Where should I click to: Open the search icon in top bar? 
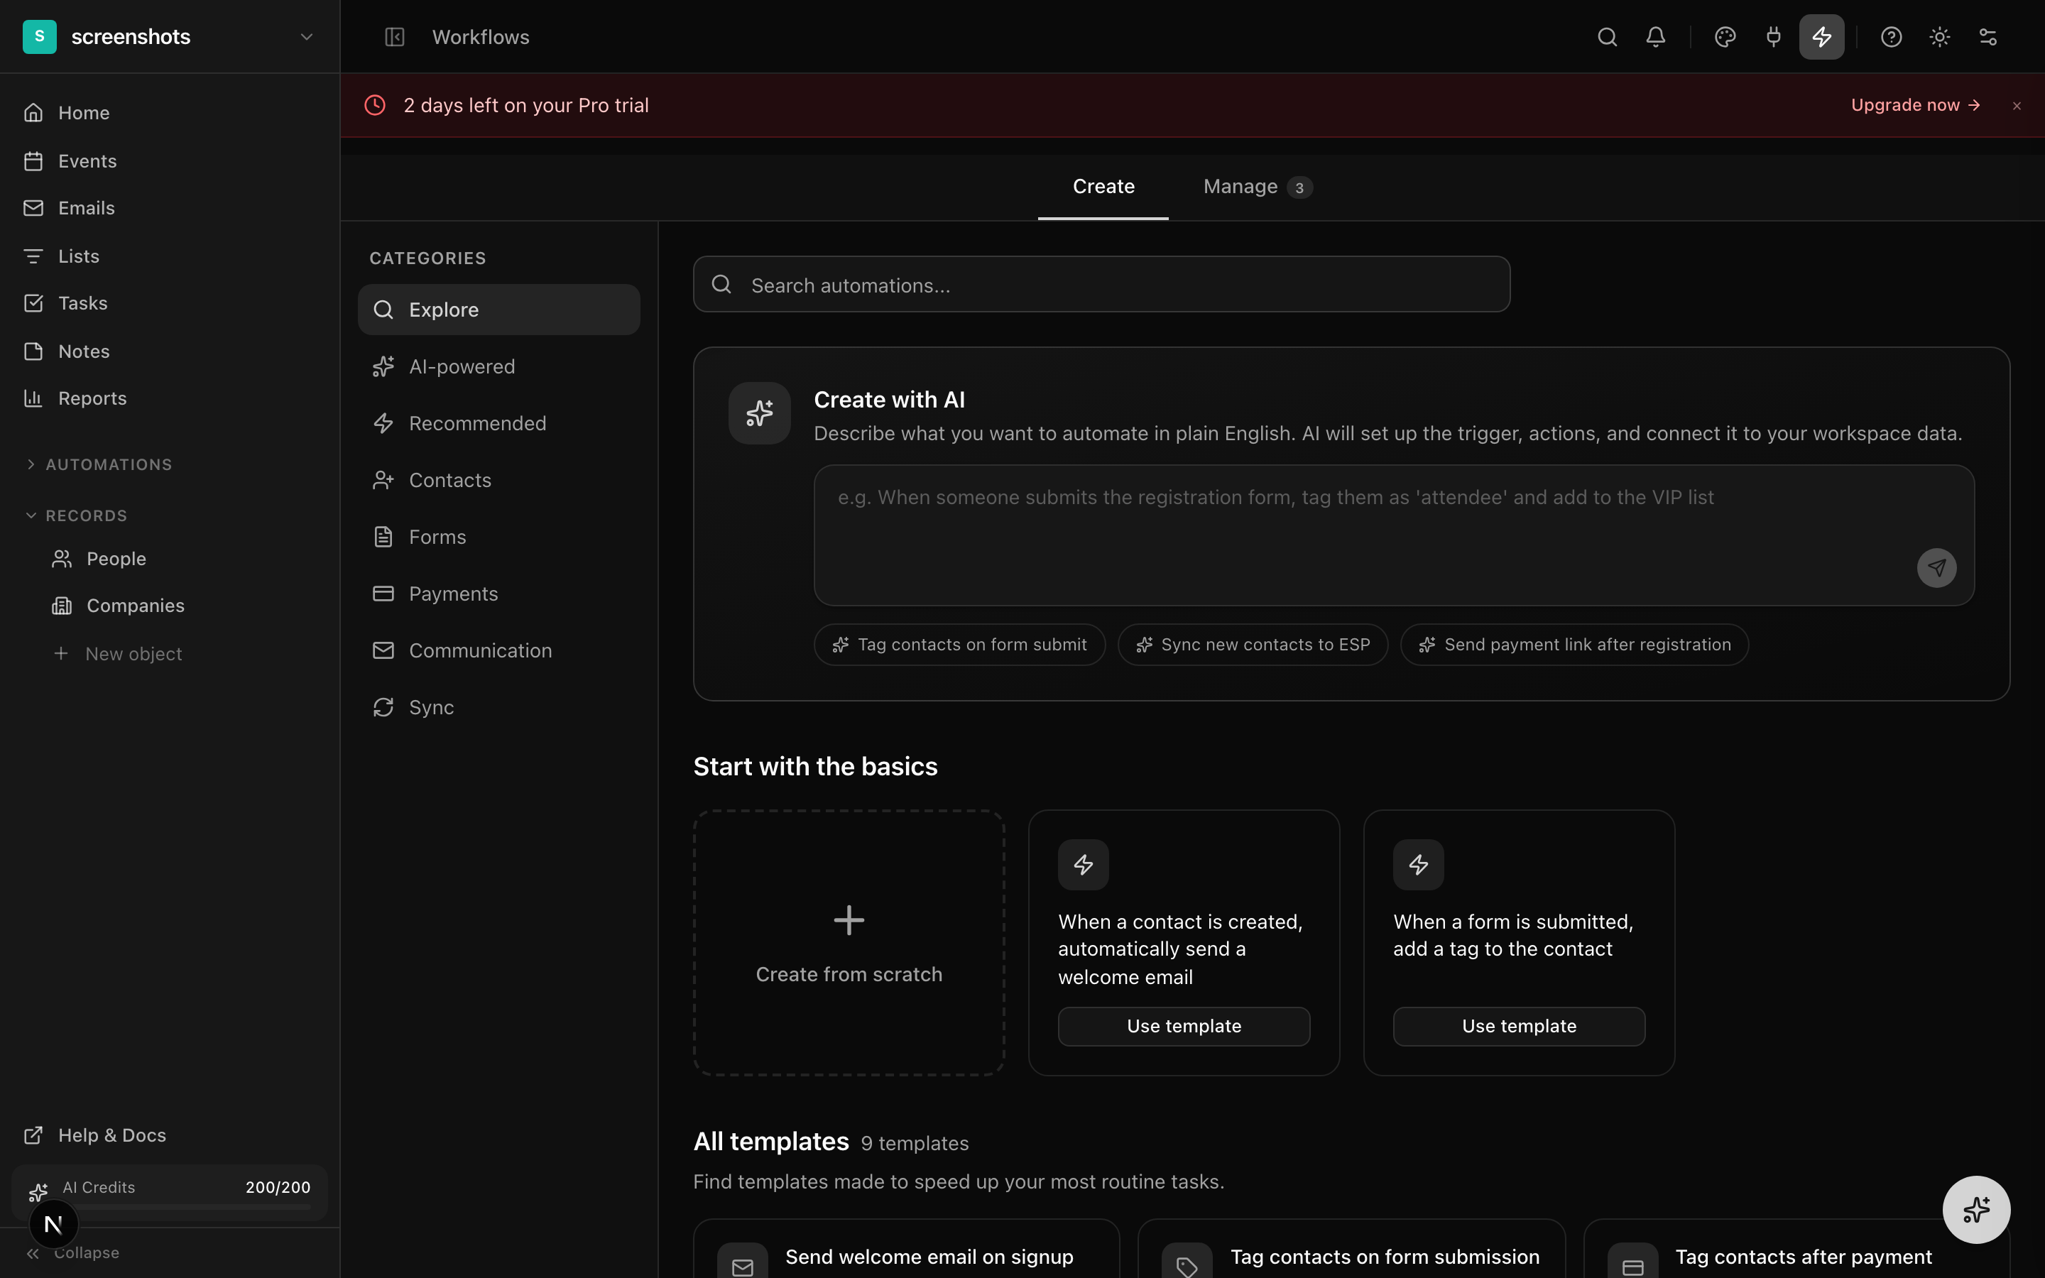[x=1608, y=37]
